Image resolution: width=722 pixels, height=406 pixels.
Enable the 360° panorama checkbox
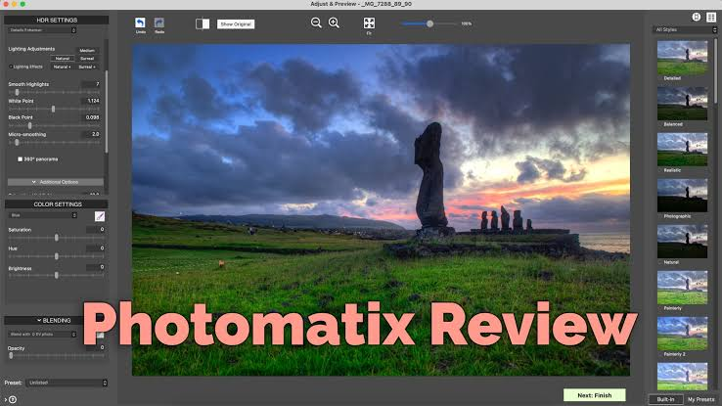point(20,158)
